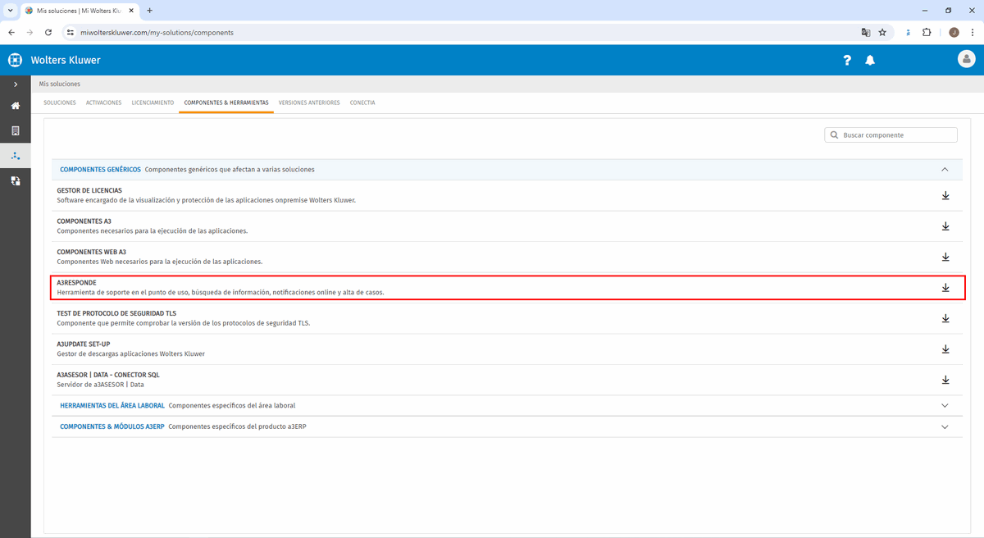Download the TLS security protocol test
984x538 pixels.
tap(945, 318)
